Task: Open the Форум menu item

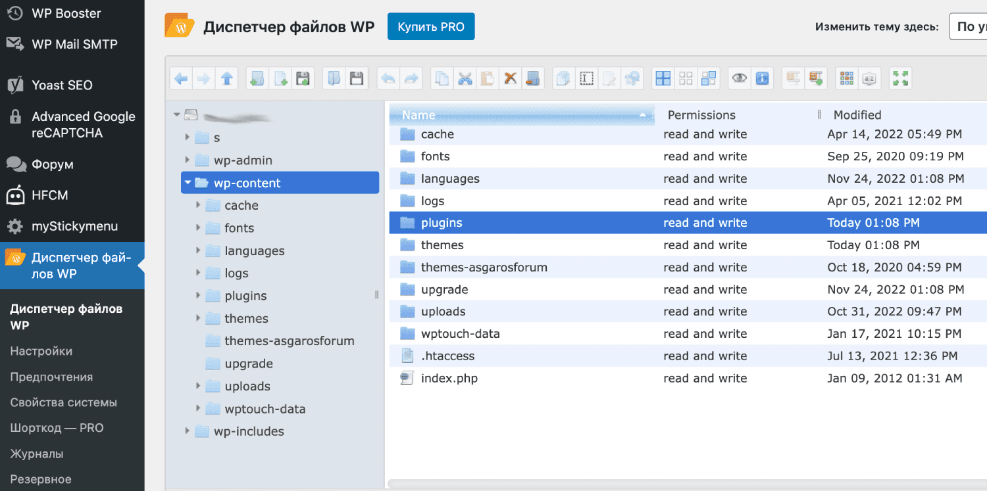Action: pyautogui.click(x=53, y=164)
